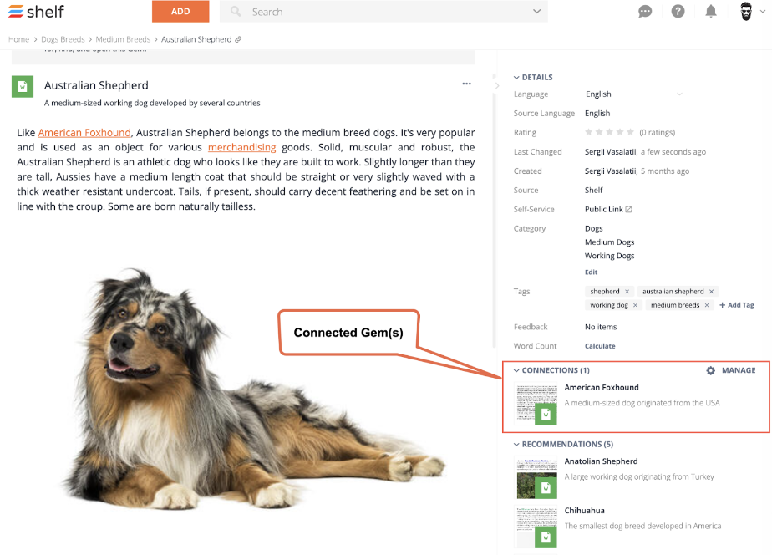772x555 pixels.
Task: Click the Shelf logo
Action: coord(36,12)
